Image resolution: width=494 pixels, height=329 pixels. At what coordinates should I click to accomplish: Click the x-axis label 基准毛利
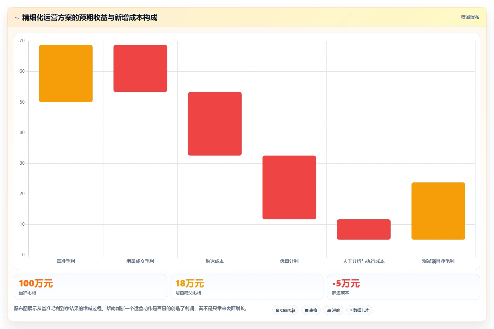click(66, 261)
